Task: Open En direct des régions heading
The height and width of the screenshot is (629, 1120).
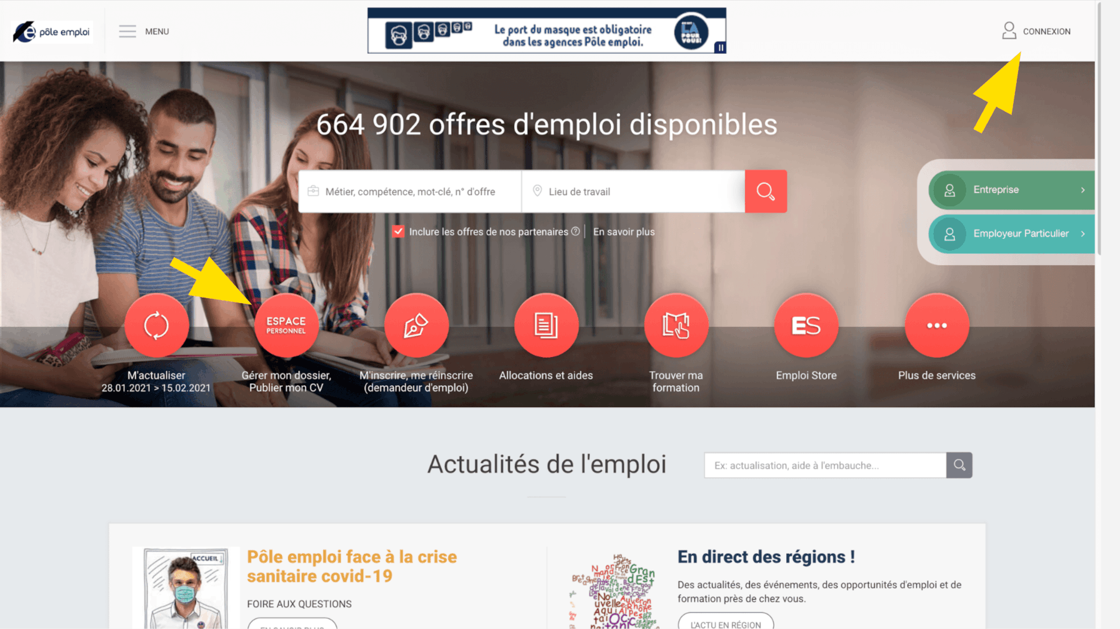Action: (x=766, y=556)
